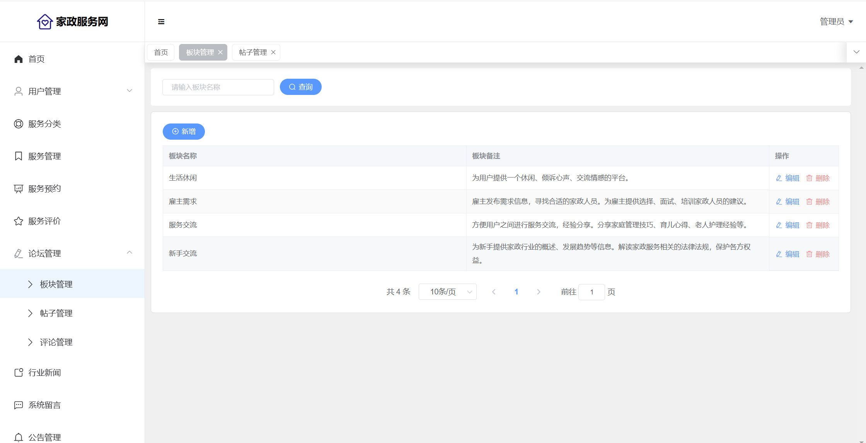Viewport: 866px width, 443px height.
Task: Select 评论管理 in the sidebar
Action: tap(56, 342)
